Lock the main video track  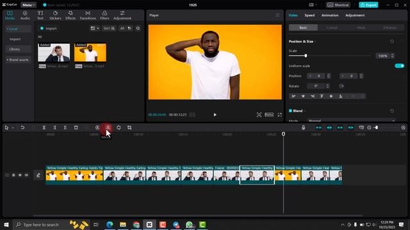[13, 175]
